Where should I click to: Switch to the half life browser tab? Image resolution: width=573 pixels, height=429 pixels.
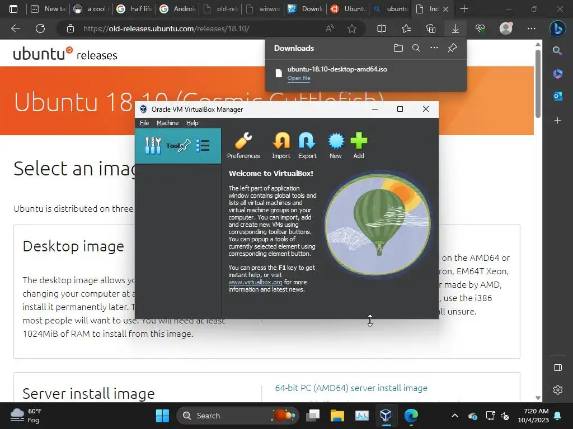point(134,9)
